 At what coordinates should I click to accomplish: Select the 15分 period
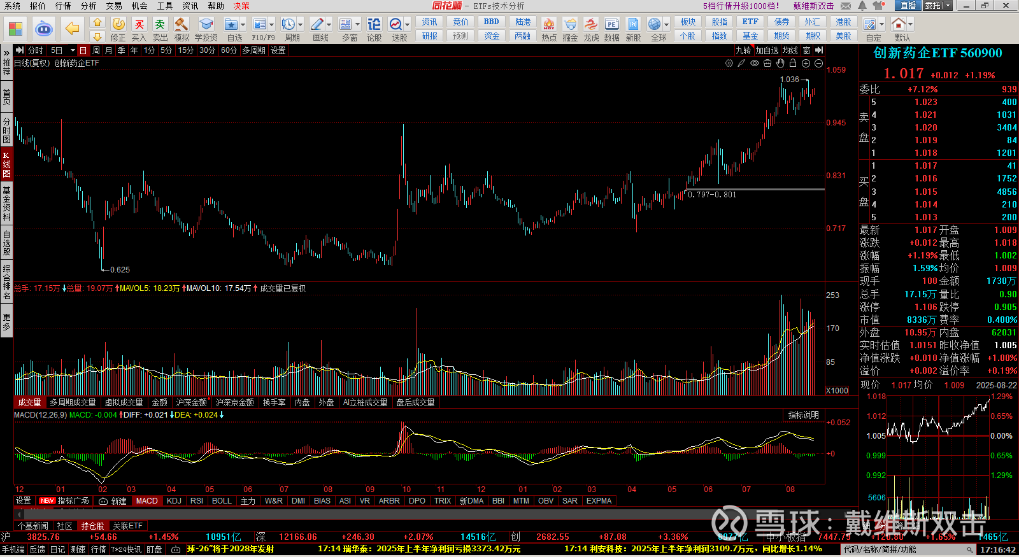(185, 50)
